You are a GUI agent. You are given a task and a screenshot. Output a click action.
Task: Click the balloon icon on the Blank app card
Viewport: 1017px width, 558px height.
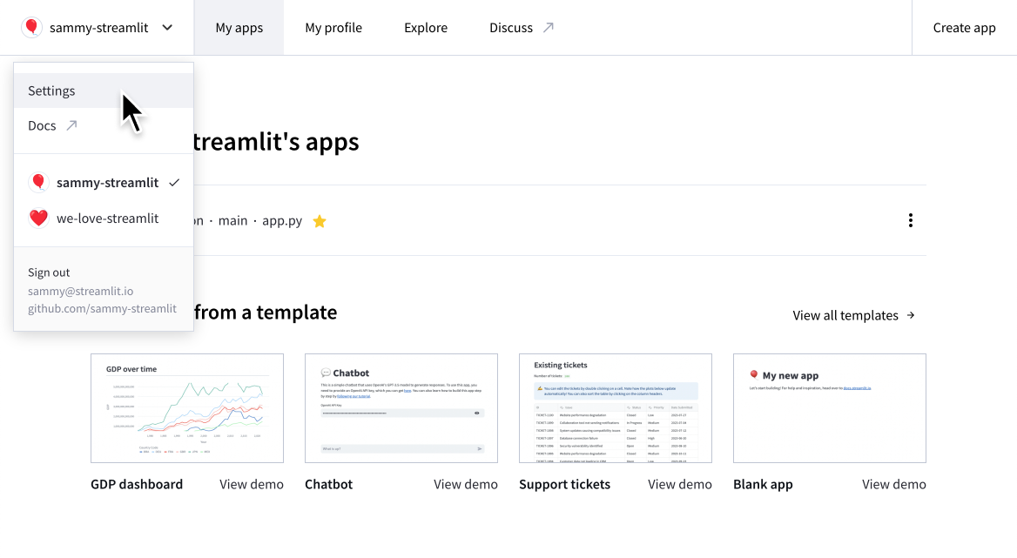coord(752,374)
